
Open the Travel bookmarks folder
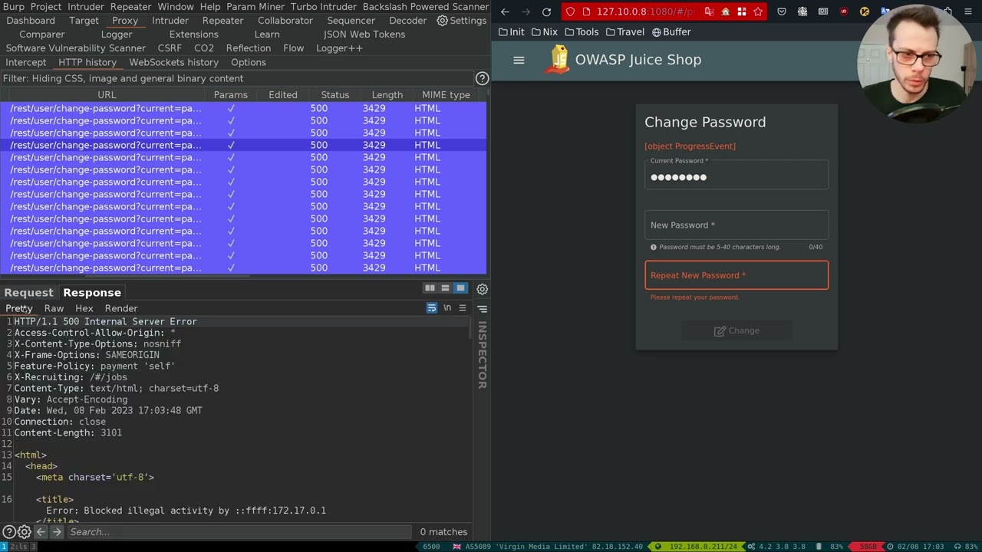click(x=625, y=32)
